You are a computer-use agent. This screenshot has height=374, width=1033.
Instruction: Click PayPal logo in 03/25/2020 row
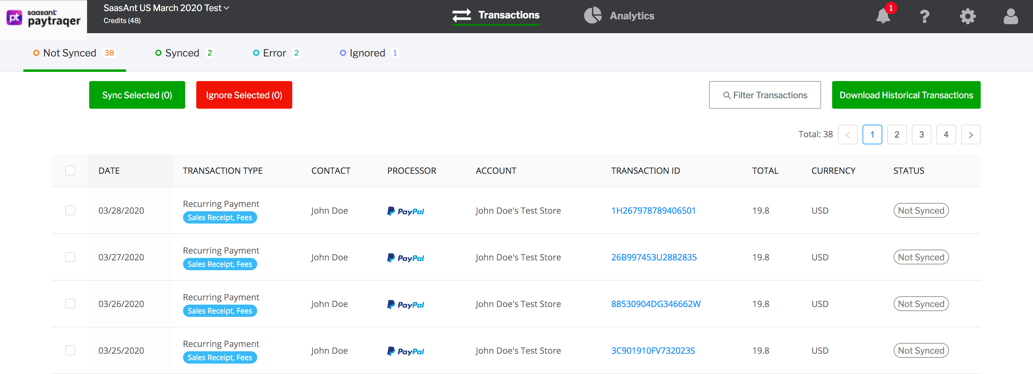[405, 351]
